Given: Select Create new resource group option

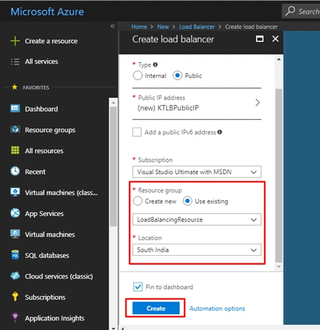Looking at the screenshot, I should [x=138, y=201].
